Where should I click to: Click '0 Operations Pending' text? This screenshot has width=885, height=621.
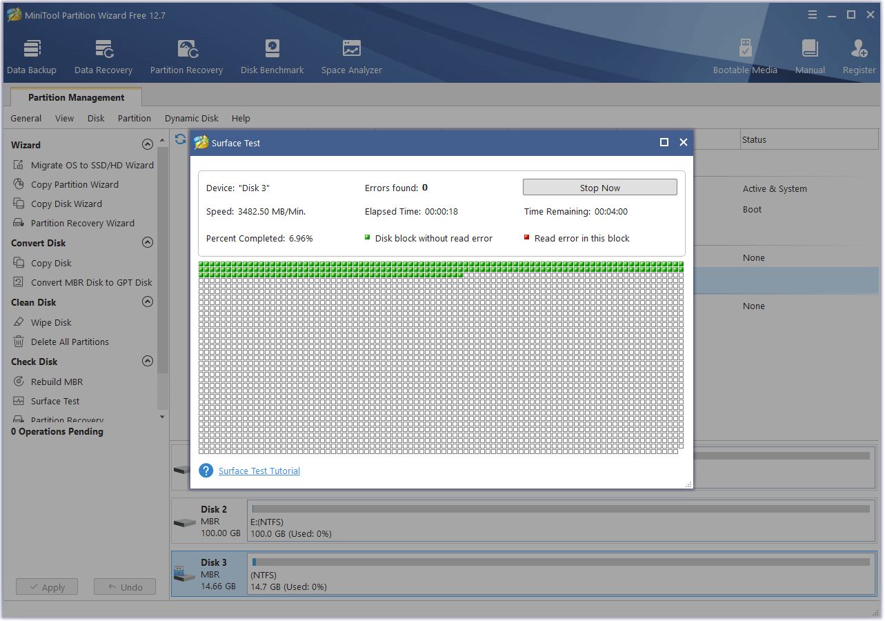point(57,431)
